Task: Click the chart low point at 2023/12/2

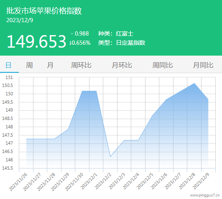Action: [x=110, y=156]
